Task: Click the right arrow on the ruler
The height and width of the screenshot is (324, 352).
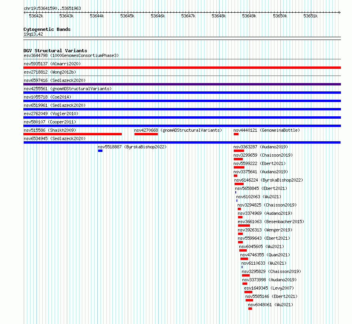Action: pos(340,12)
